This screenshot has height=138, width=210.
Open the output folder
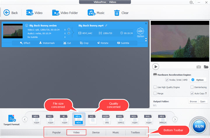click(x=203, y=102)
